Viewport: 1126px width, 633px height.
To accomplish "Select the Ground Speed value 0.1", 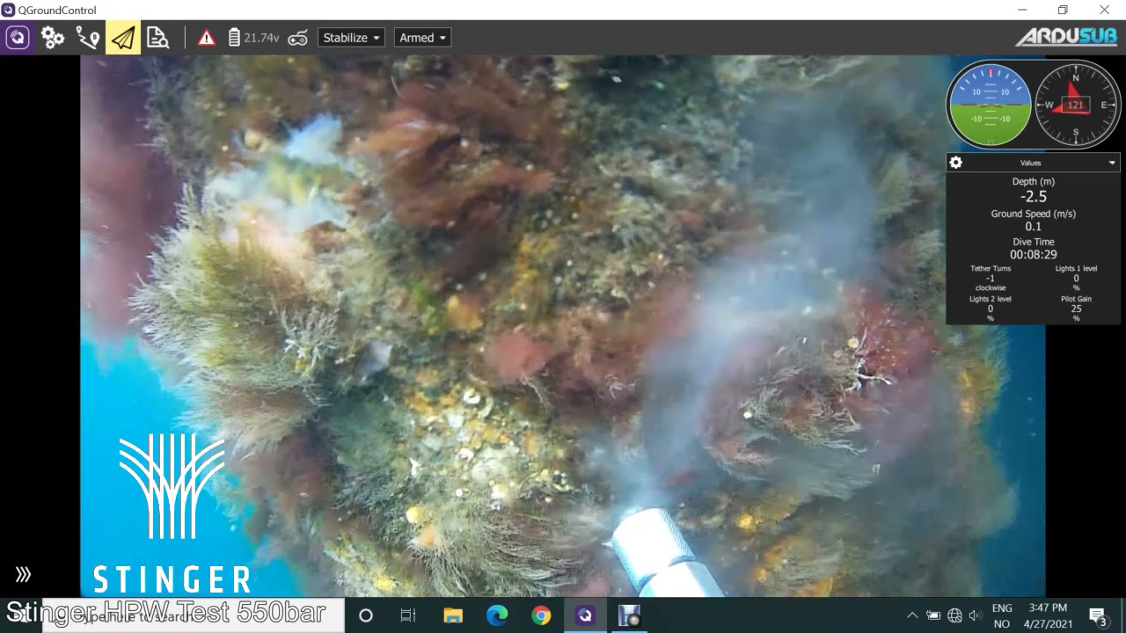I will [1034, 227].
